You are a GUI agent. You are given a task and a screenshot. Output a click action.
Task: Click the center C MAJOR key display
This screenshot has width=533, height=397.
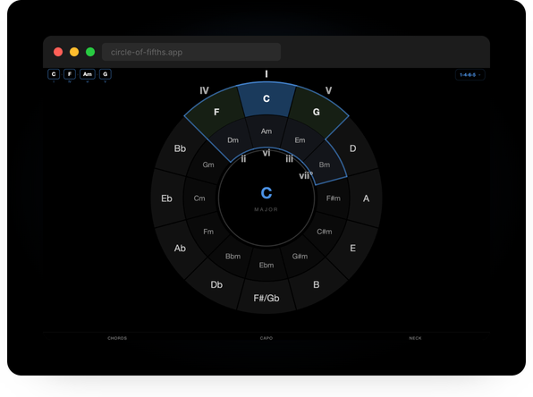tap(266, 198)
